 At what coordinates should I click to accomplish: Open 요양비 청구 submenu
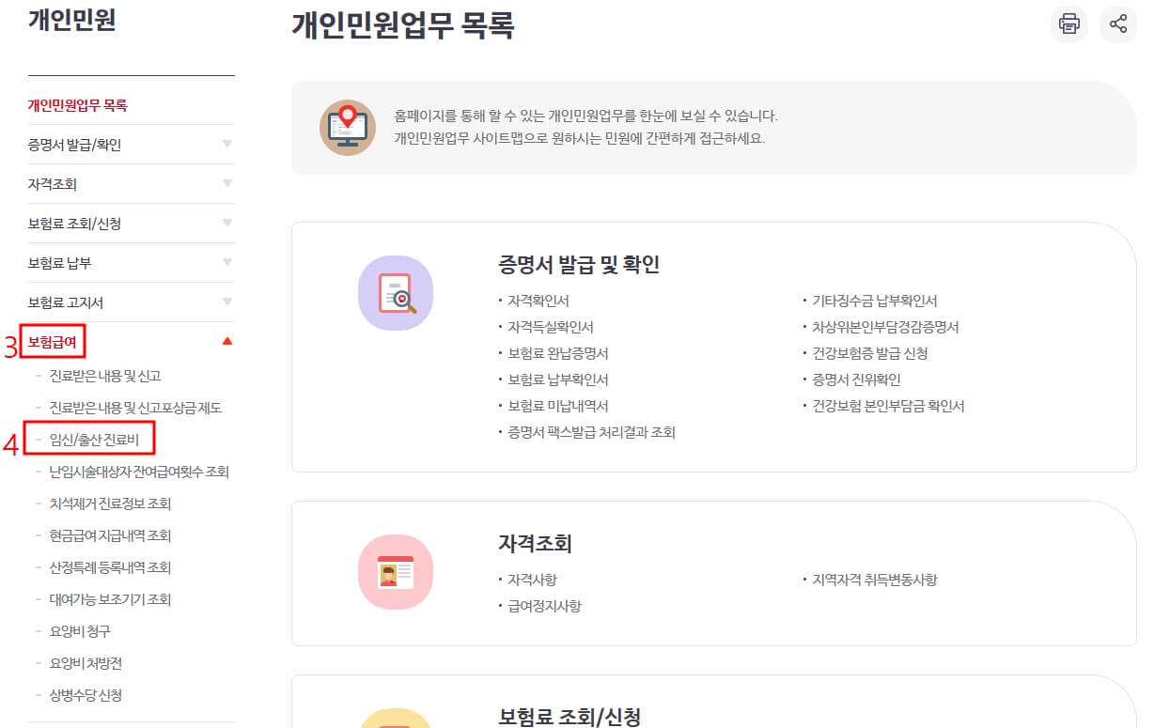pyautogui.click(x=80, y=631)
